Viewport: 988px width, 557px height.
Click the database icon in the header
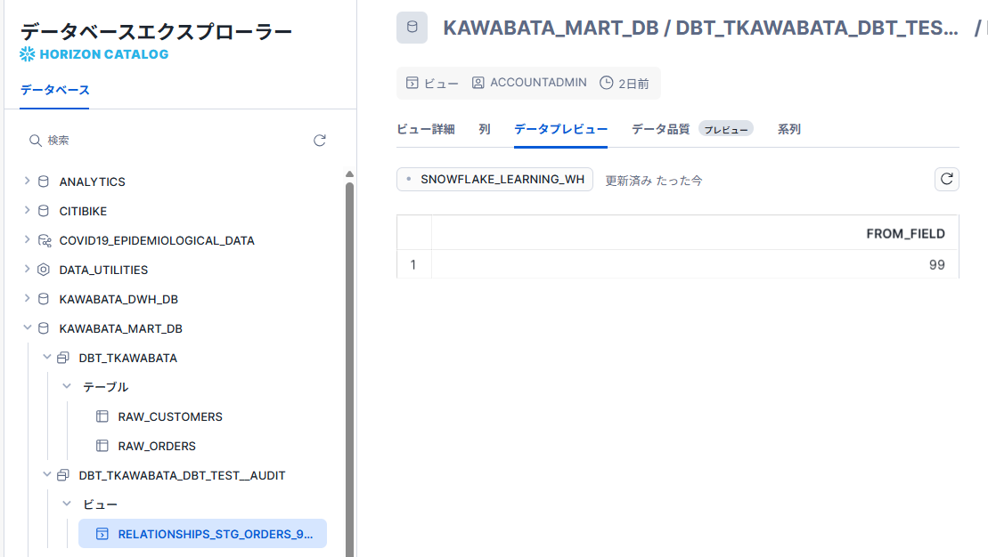pyautogui.click(x=412, y=27)
